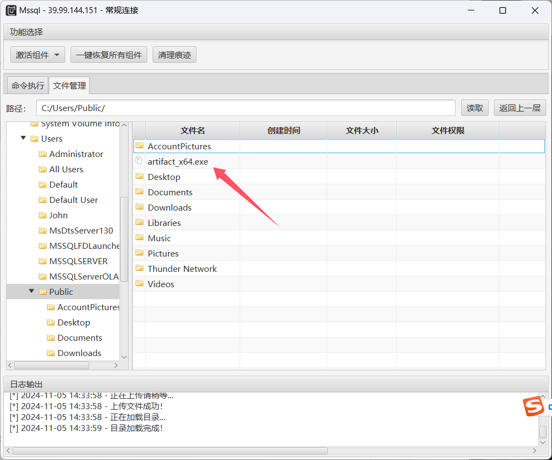This screenshot has height=460, width=552.
Task: Click the Music folder icon in the list
Action: pyautogui.click(x=140, y=237)
